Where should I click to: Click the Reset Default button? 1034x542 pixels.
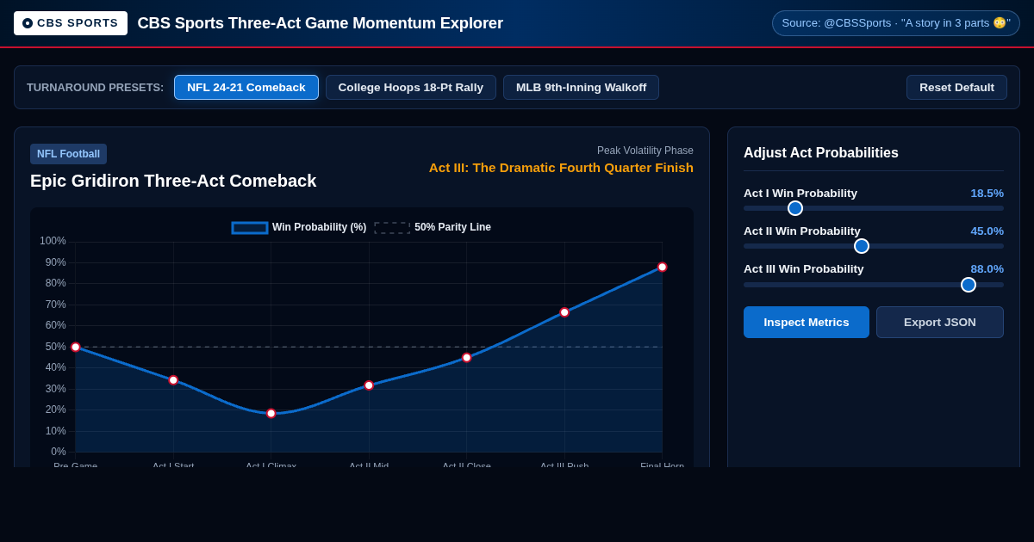pyautogui.click(x=956, y=87)
